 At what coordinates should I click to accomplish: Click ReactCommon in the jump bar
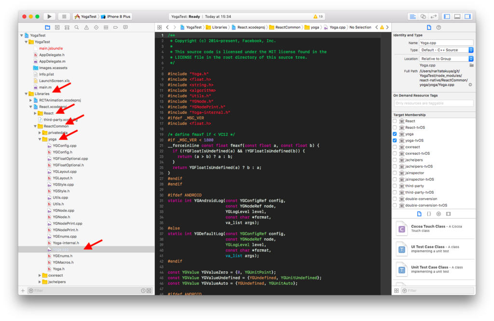[285, 27]
